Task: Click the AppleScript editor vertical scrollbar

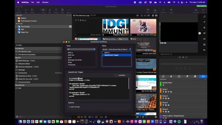Action: (x=129, y=83)
